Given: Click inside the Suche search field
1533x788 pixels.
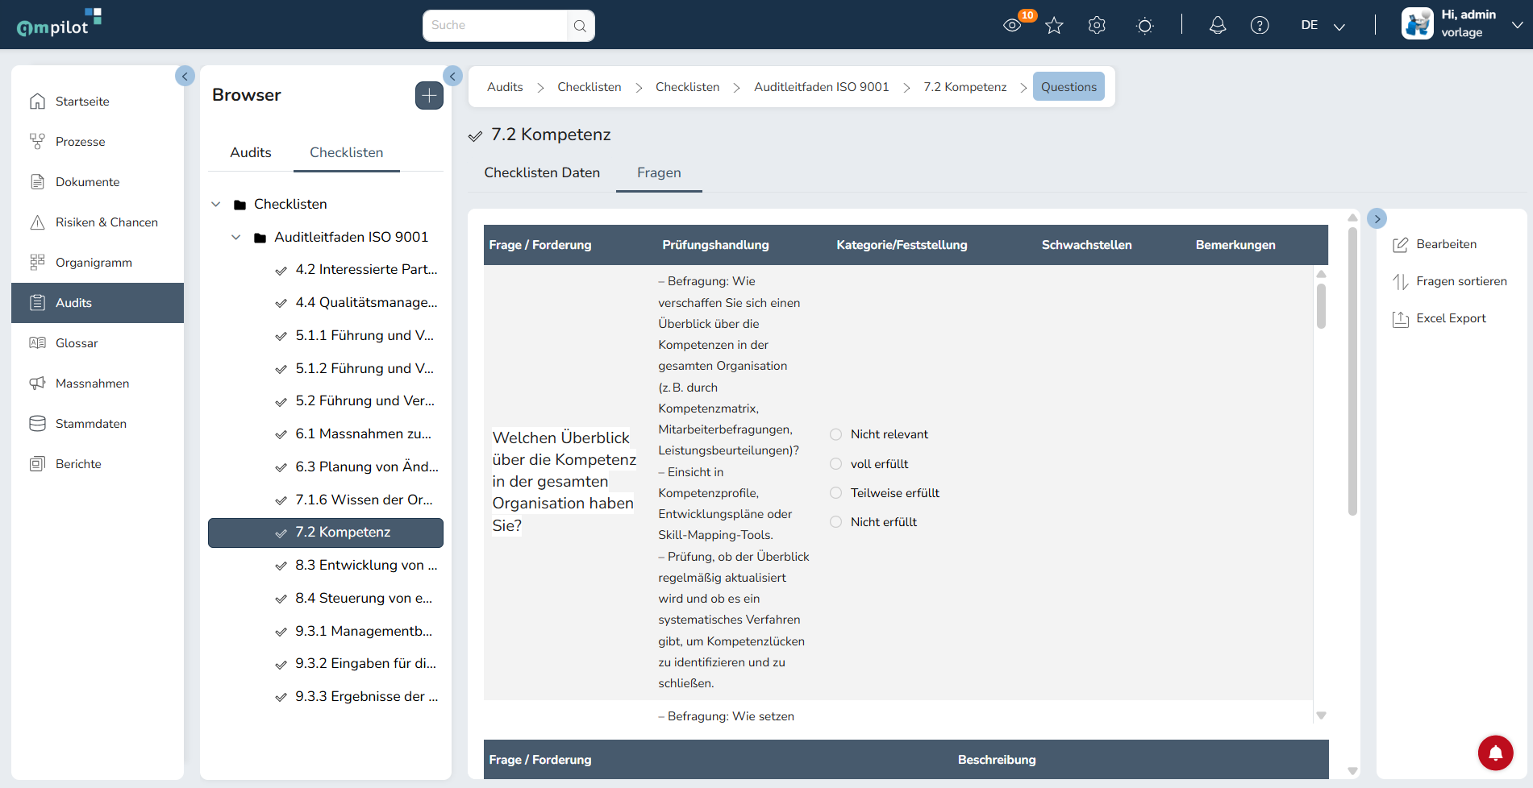Looking at the screenshot, I should coord(495,26).
